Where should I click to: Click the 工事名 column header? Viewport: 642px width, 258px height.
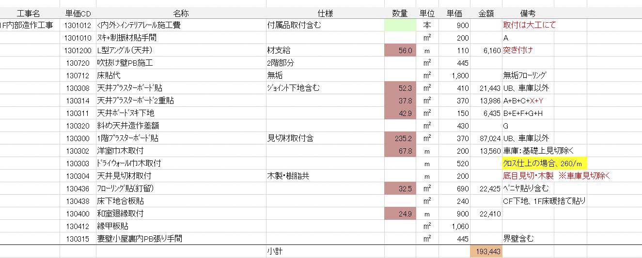tap(30, 13)
